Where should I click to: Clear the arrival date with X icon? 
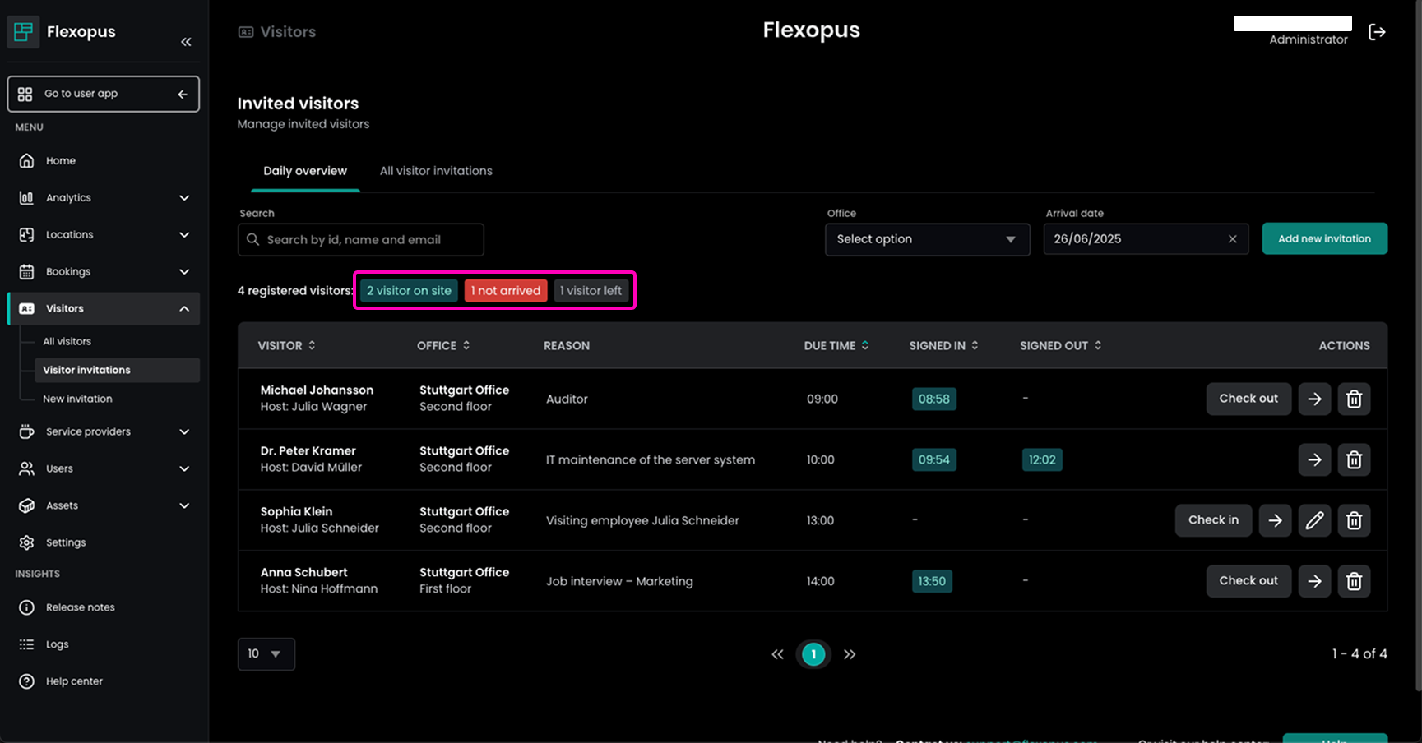(1232, 239)
